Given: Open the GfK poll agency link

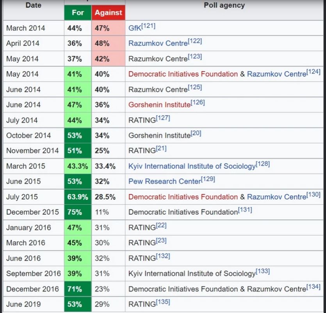Looking at the screenshot, I should (134, 29).
